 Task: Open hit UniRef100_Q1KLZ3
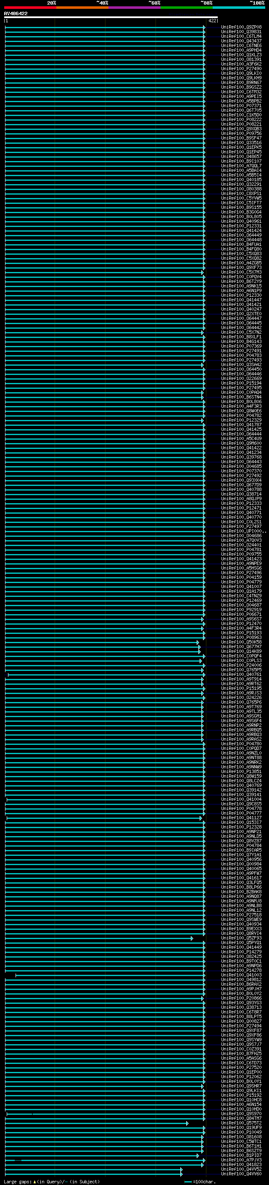point(241,55)
